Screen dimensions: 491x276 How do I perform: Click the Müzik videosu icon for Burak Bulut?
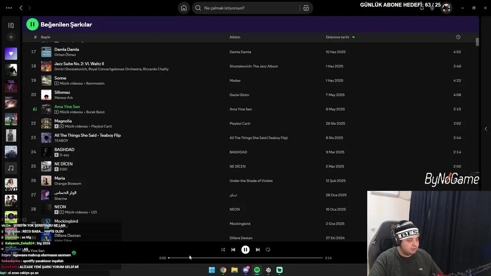point(56,112)
